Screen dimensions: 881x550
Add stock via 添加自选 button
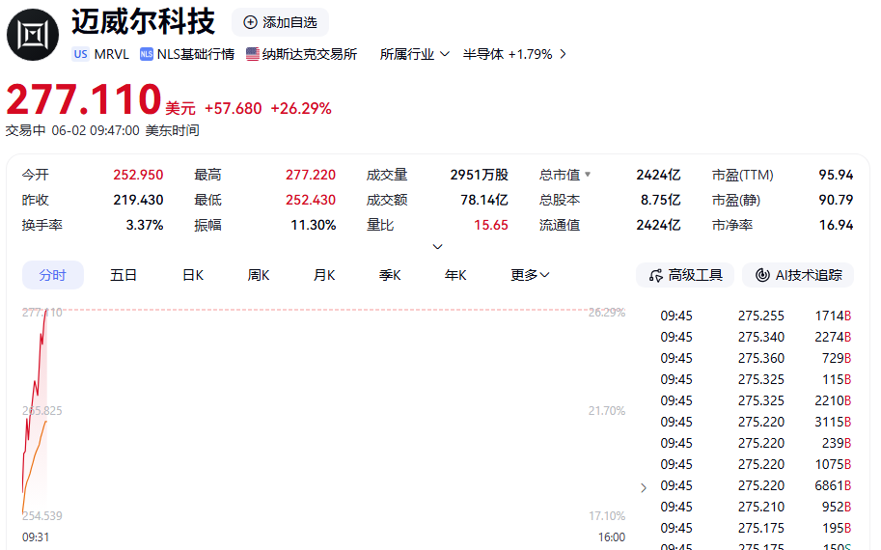click(280, 22)
